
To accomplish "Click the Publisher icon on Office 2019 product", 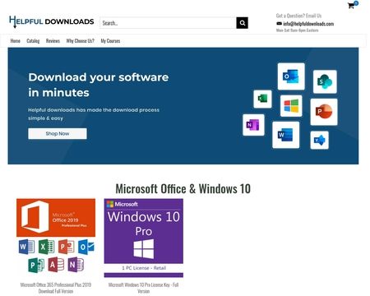I will coord(36,265).
